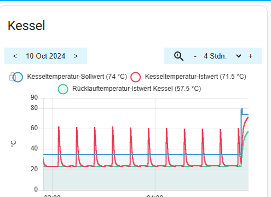Select the 4 Stdn. time range box
Viewport: 271px width, 197px height.
pos(215,56)
